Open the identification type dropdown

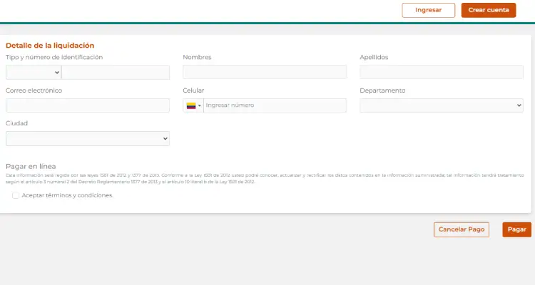click(x=34, y=72)
